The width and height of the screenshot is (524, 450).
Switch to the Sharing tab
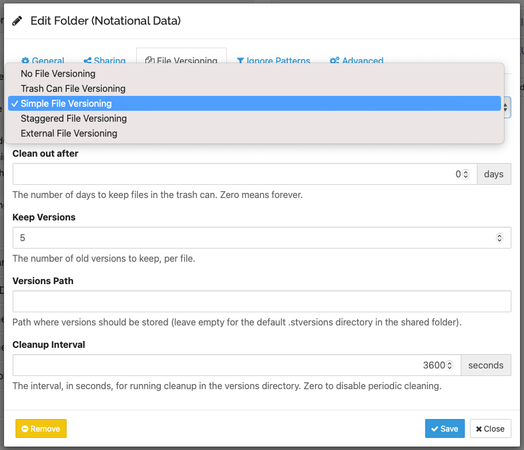105,60
